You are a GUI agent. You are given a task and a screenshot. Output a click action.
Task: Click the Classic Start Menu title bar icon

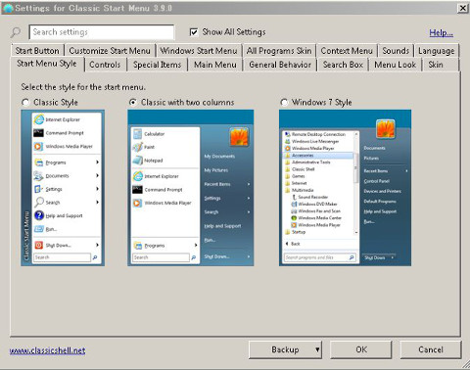(7, 8)
